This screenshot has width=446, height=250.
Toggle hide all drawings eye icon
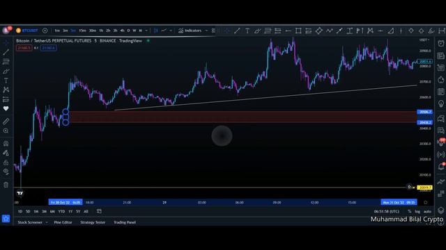click(6, 172)
